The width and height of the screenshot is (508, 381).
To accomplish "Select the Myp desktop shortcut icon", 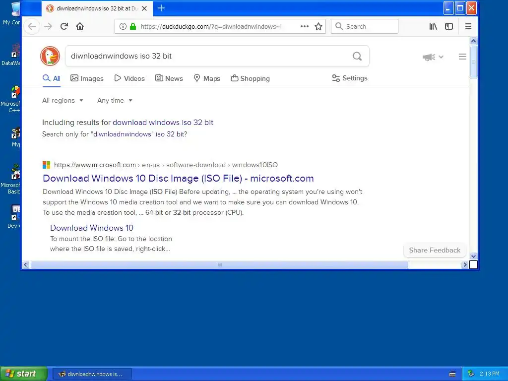I will (15, 137).
